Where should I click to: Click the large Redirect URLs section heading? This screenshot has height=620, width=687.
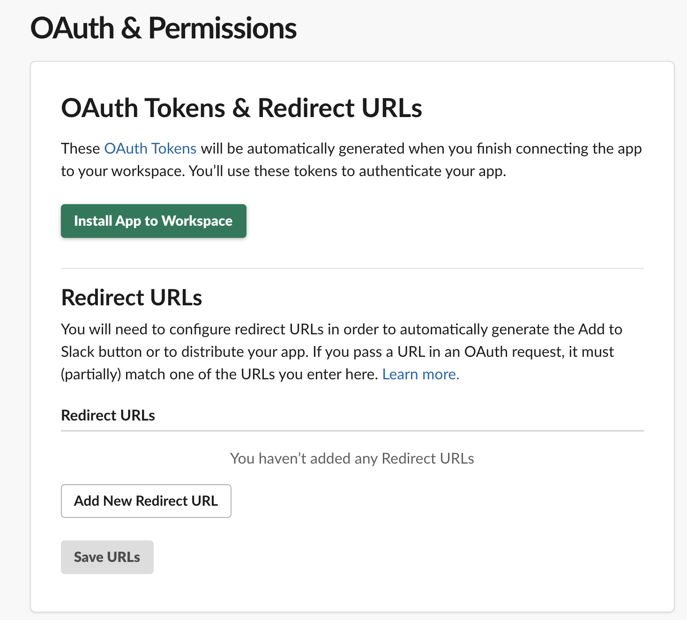131,298
